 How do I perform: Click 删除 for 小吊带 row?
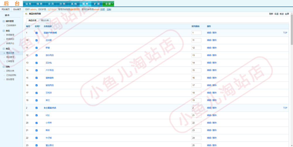pos(214,123)
